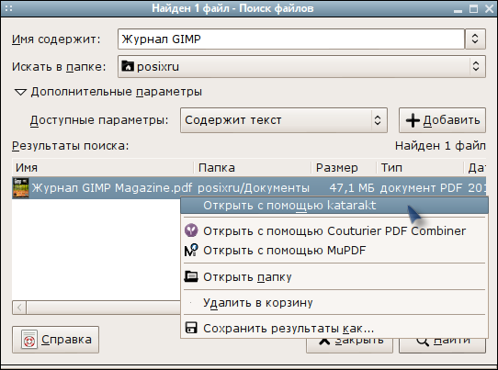Select Открыть папку in context menu
This screenshot has width=498, height=370.
click(x=334, y=276)
